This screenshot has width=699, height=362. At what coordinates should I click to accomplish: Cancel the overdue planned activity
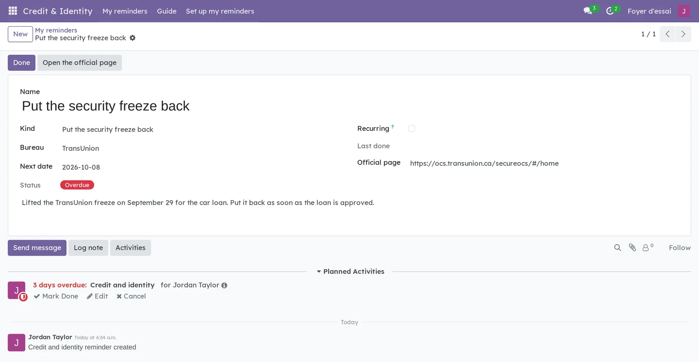[x=131, y=296]
